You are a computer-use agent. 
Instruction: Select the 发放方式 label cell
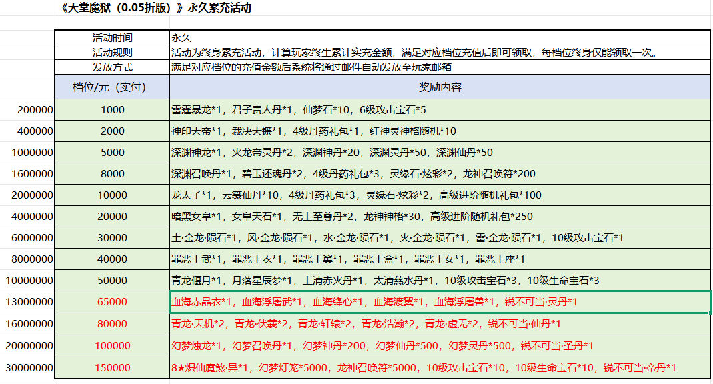(112, 67)
